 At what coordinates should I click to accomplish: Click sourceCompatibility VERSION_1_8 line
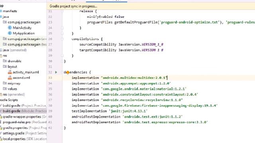[121, 44]
